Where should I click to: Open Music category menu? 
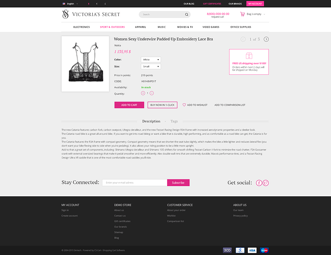click(x=162, y=27)
